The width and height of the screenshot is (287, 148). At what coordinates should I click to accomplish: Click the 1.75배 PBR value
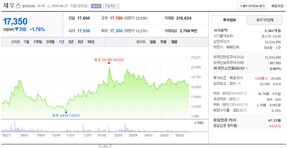[262, 105]
